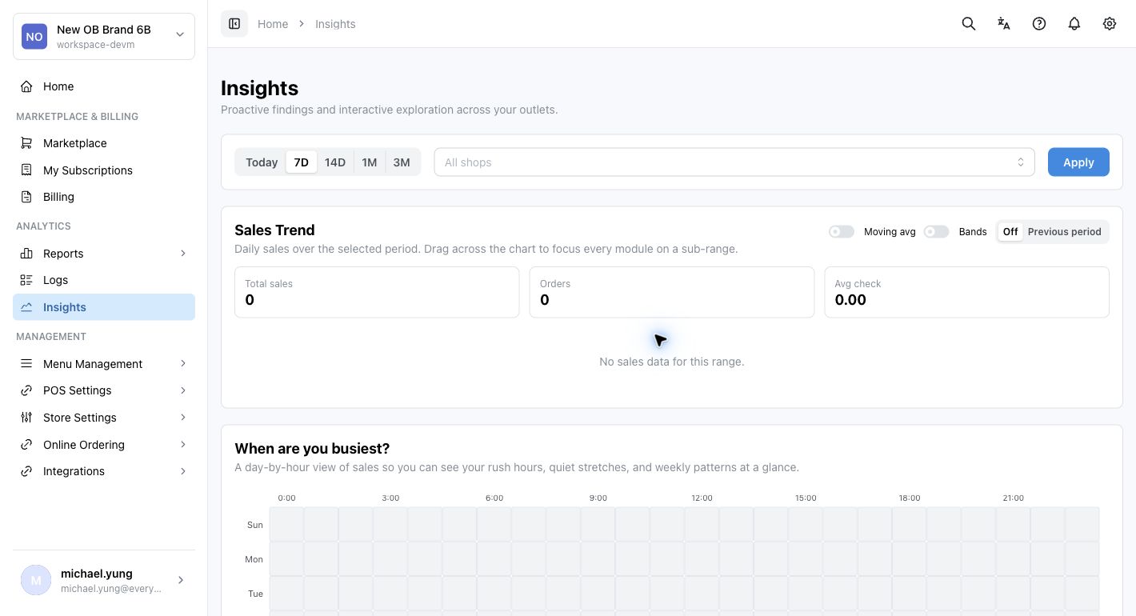The image size is (1136, 616).
Task: Click the Logs list icon
Action: (26, 280)
